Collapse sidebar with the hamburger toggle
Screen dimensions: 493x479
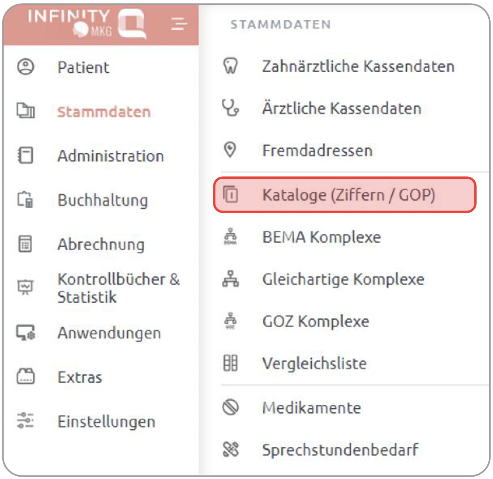179,23
